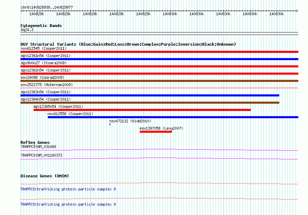Click the tiny nsv472132 (Kidd2010) blue marker
Screen dimensions: 308x215
point(110,124)
